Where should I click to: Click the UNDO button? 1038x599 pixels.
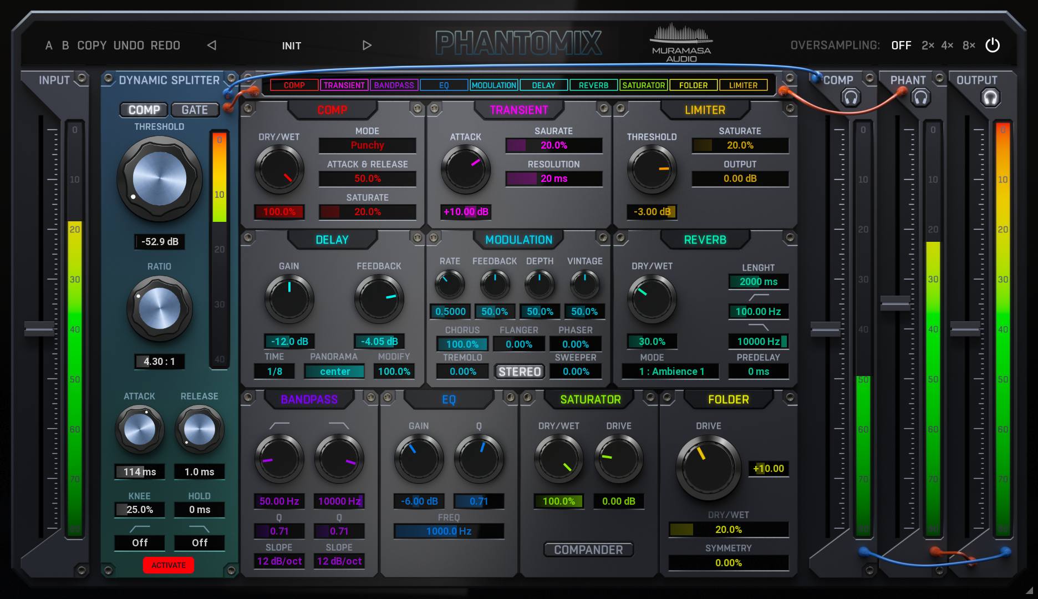coord(129,45)
